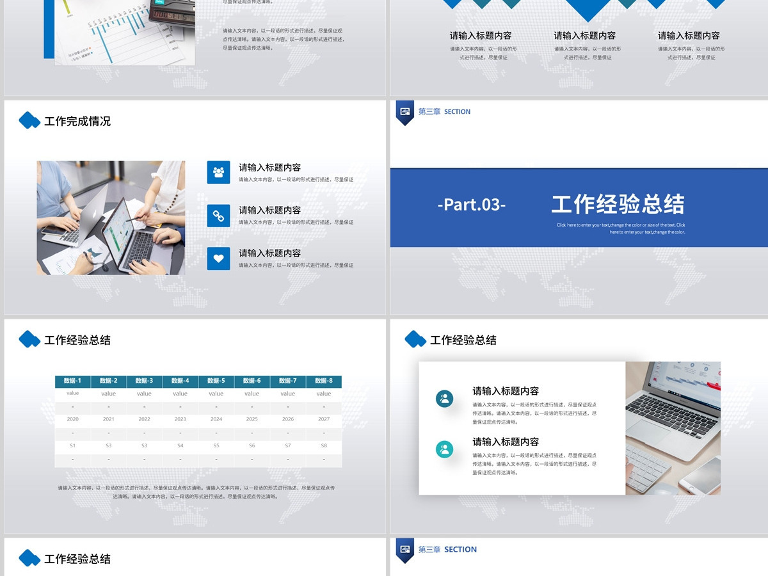Viewport: 768px width, 576px height.
Task: Click the -Part.03- label
Action: tap(472, 204)
